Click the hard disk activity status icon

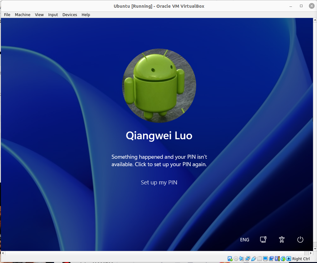click(x=230, y=259)
